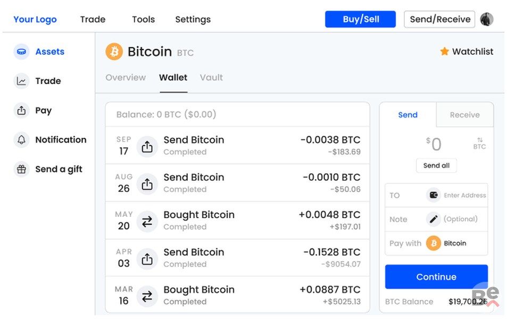Click the pencil icon in Note field
Image resolution: width=507 pixels, height=319 pixels.
click(x=434, y=219)
